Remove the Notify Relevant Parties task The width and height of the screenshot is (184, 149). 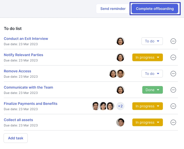pyautogui.click(x=173, y=57)
